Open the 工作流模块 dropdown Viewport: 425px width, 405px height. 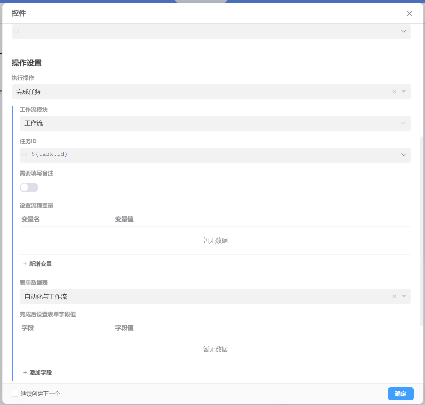click(x=215, y=123)
